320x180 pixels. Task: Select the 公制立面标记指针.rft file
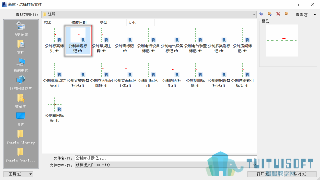coord(101,75)
